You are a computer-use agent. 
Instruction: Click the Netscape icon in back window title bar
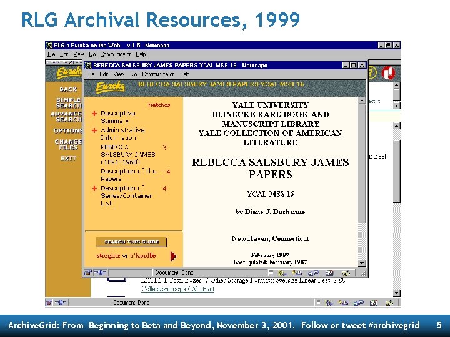coord(49,46)
